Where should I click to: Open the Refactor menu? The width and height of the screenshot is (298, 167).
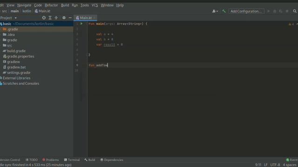coord(51,5)
